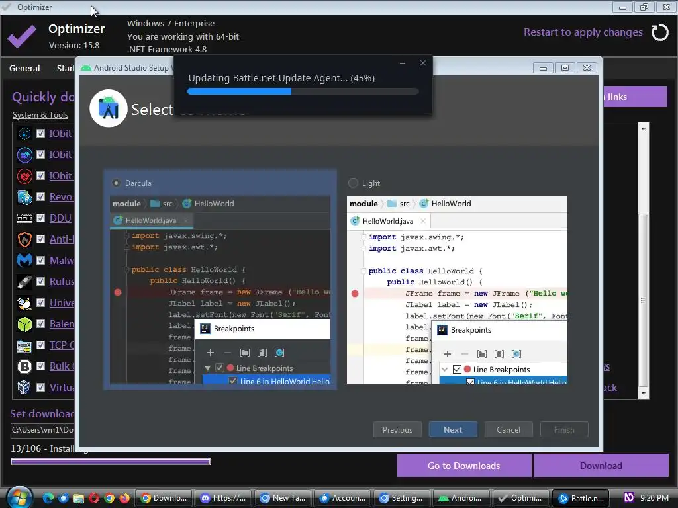678x508 pixels.
Task: Click add breakpoint plus in Darcula preview
Action: coord(211,353)
